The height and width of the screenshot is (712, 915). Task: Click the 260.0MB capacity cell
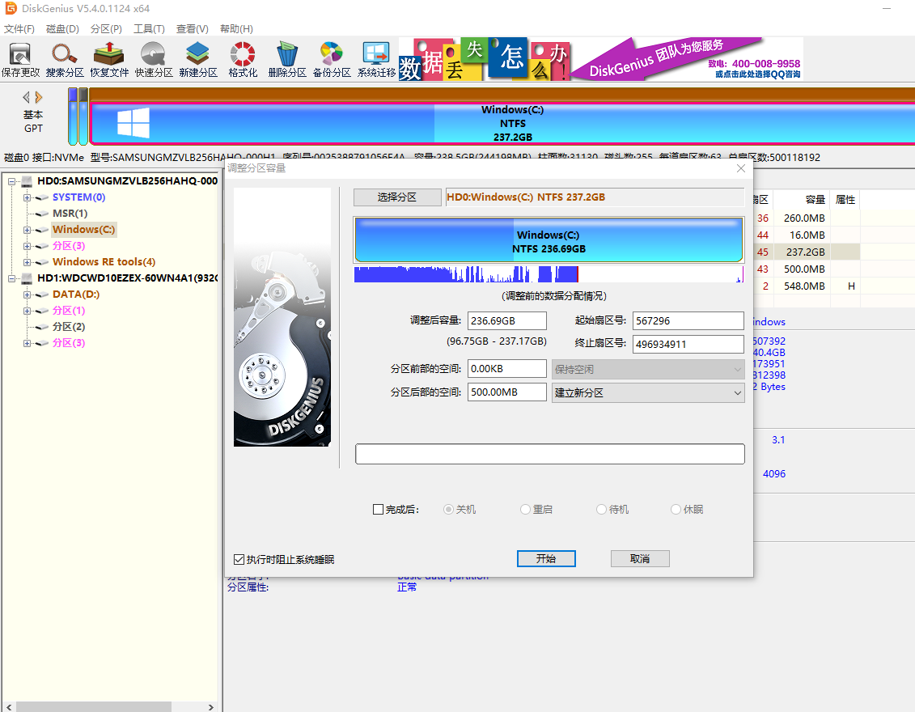point(803,218)
